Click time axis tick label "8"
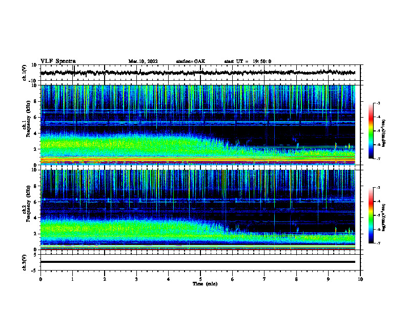This screenshot has height=313, width=406. (x=296, y=279)
